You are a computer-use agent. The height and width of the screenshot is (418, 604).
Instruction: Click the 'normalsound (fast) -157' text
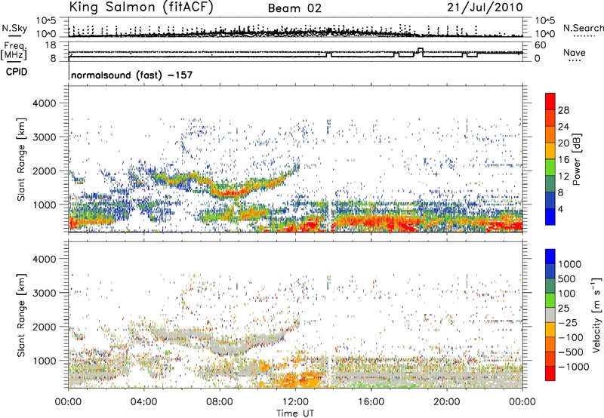tap(131, 75)
